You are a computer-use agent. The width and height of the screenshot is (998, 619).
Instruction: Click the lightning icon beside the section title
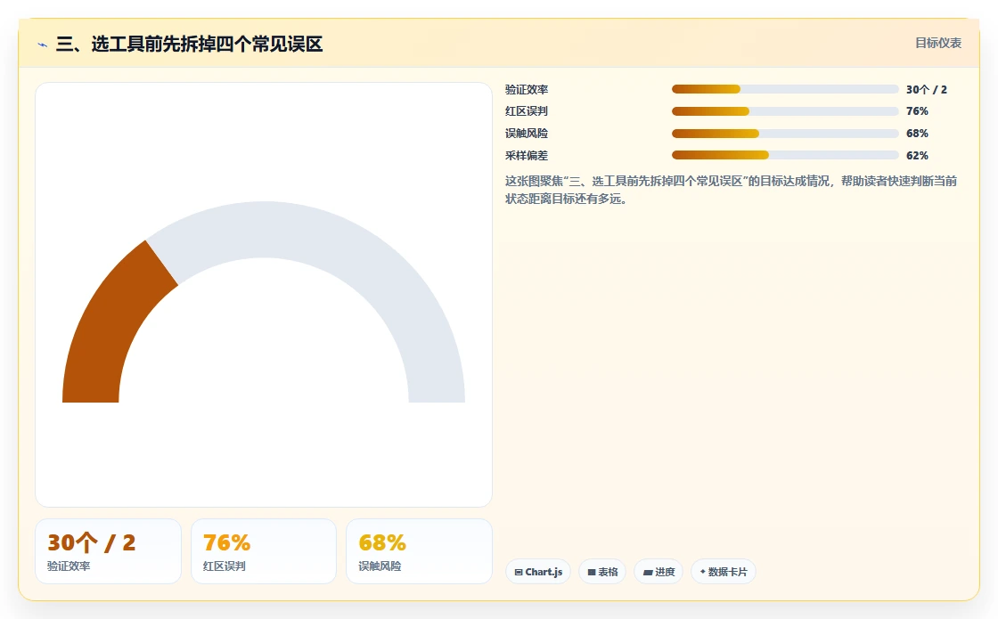click(43, 45)
